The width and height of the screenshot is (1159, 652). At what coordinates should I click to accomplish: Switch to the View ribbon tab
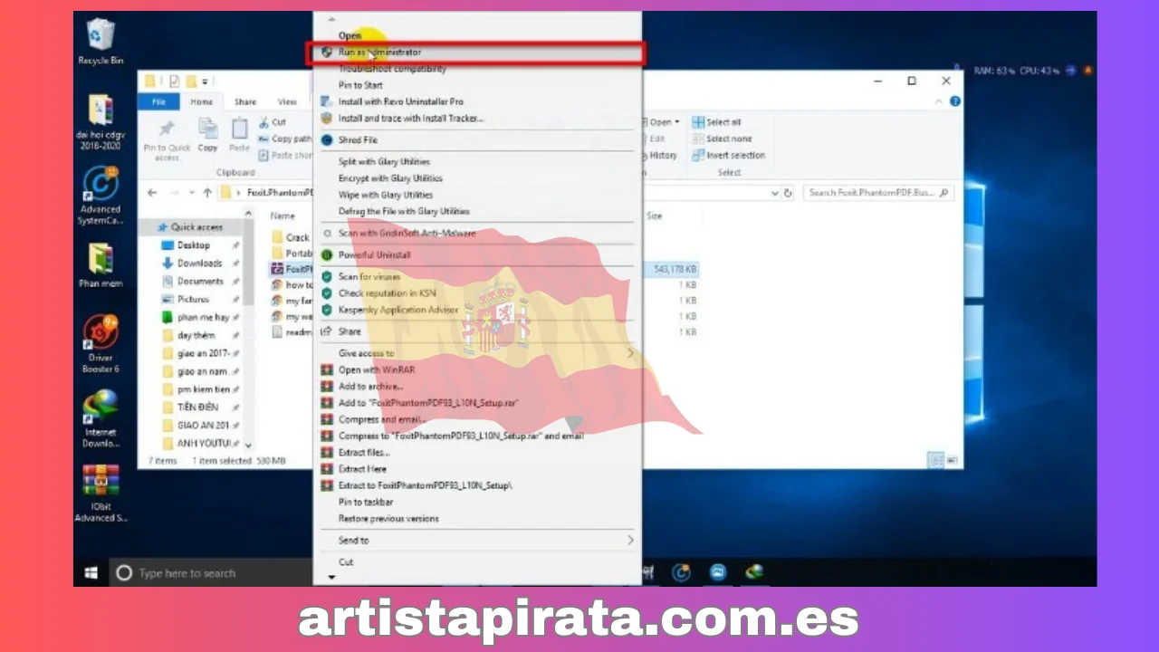(x=287, y=102)
